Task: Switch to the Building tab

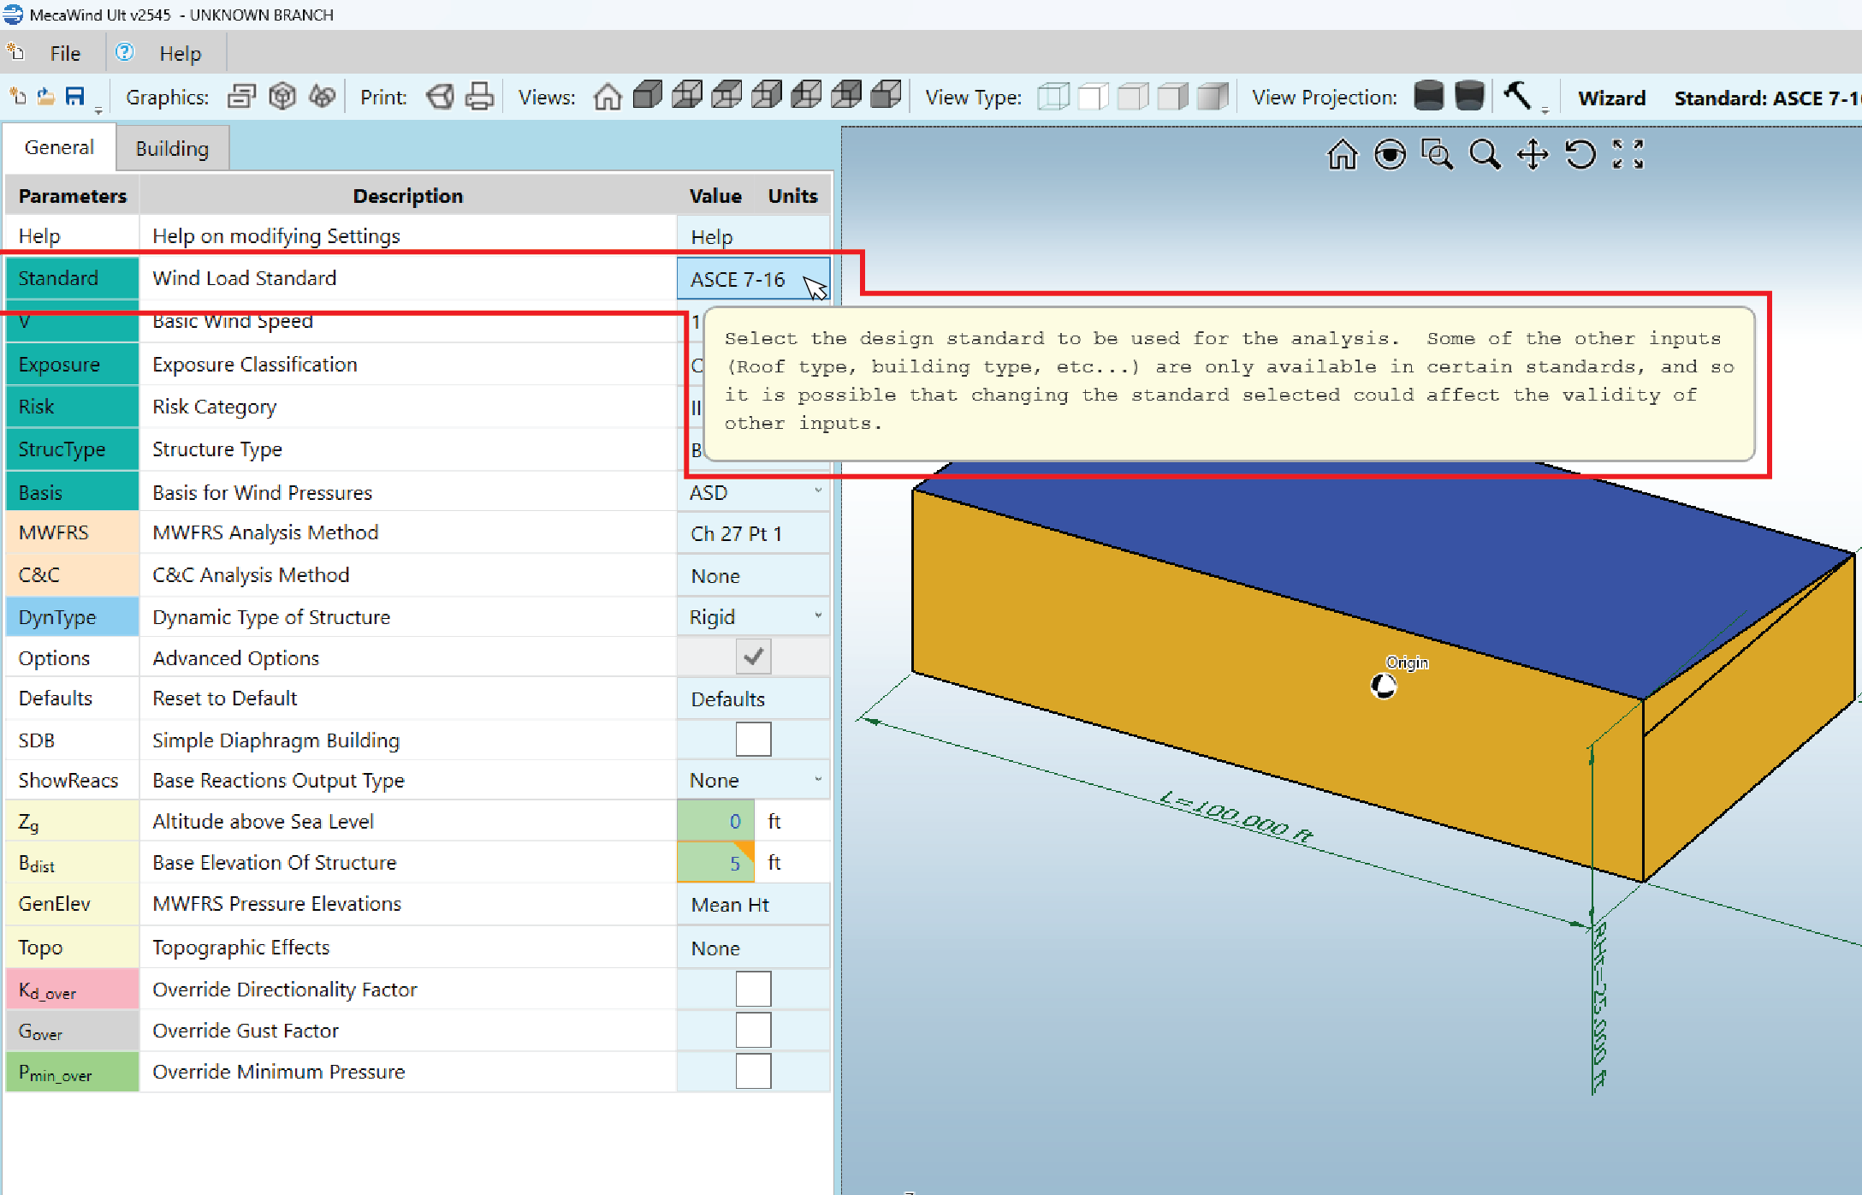Action: pos(172,148)
